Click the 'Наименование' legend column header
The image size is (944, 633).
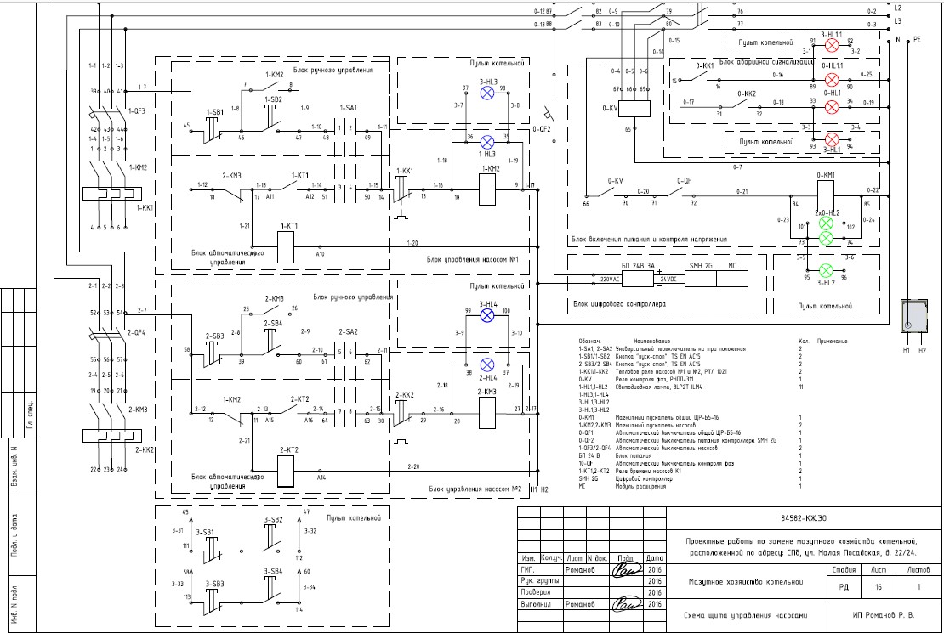coord(651,342)
